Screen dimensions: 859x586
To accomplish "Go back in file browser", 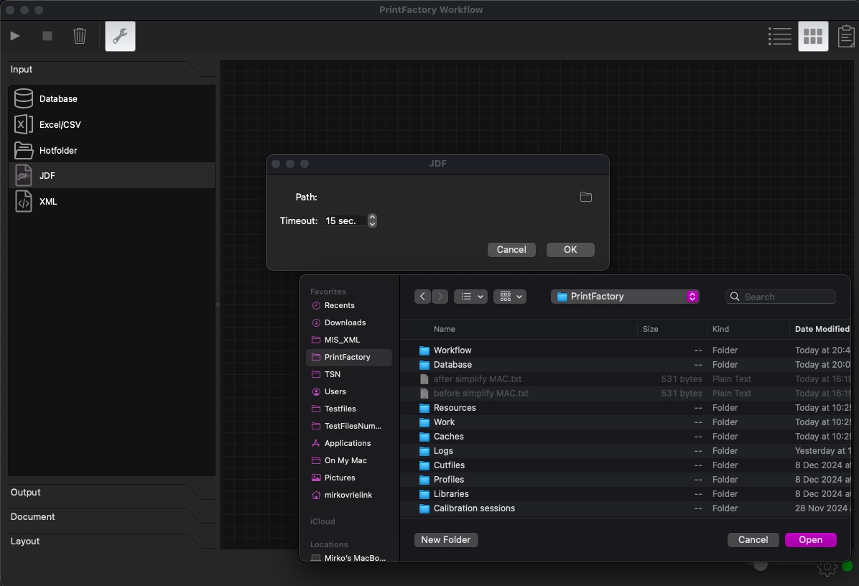I will [422, 297].
